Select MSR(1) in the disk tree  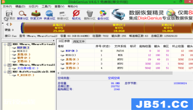[22, 51]
